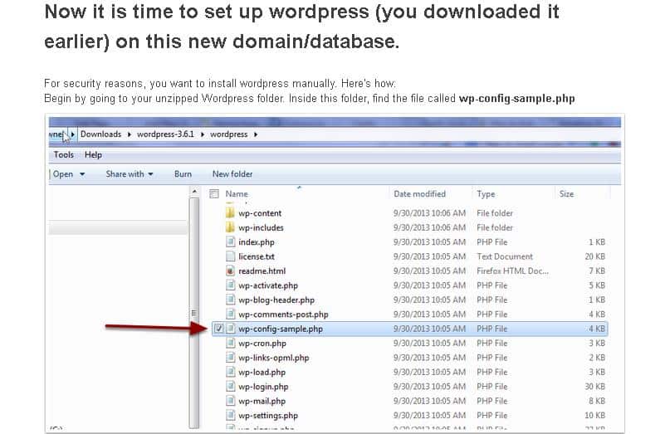
Task: Click the wp-activate.php file icon
Action: pos(230,285)
